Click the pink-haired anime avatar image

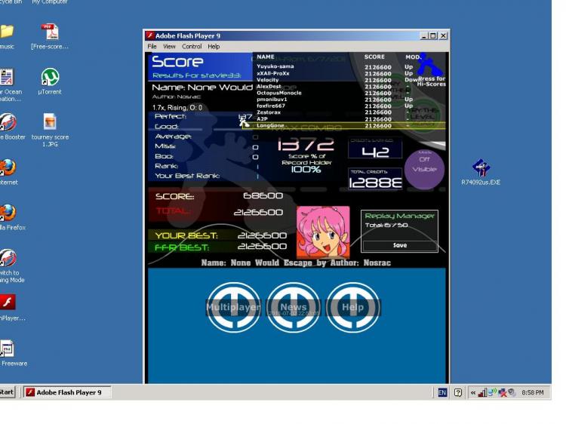(x=323, y=232)
